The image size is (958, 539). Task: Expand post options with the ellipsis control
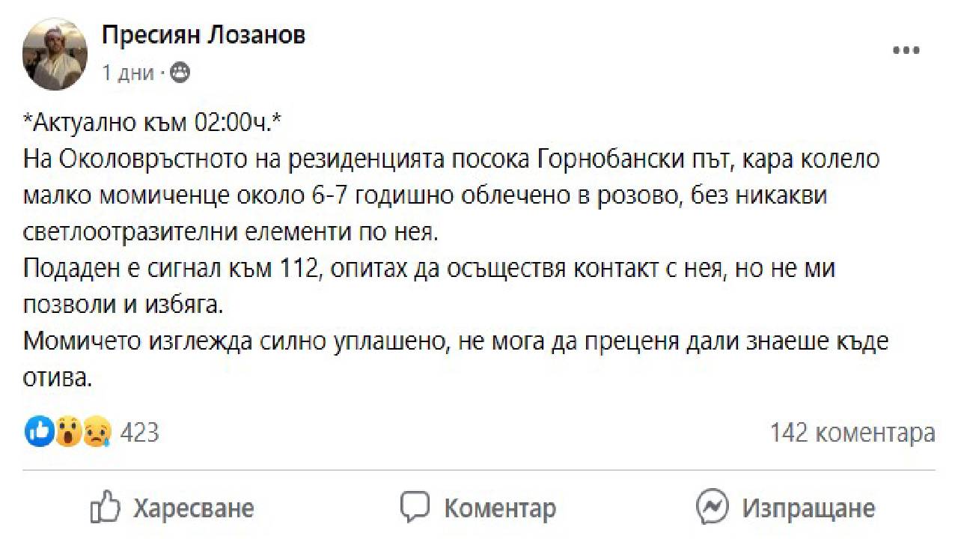tap(906, 49)
